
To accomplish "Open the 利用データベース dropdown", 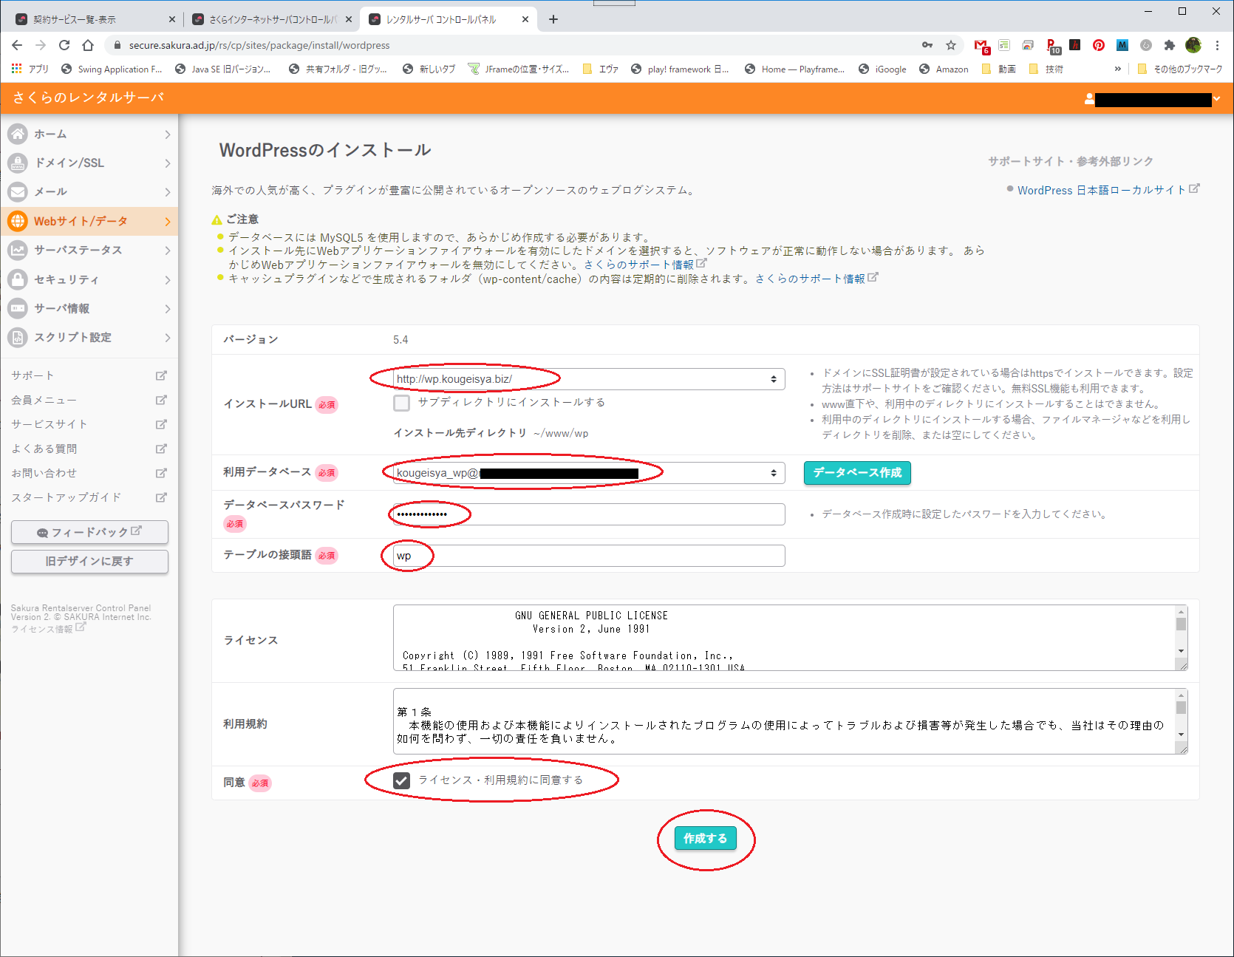I will click(589, 473).
